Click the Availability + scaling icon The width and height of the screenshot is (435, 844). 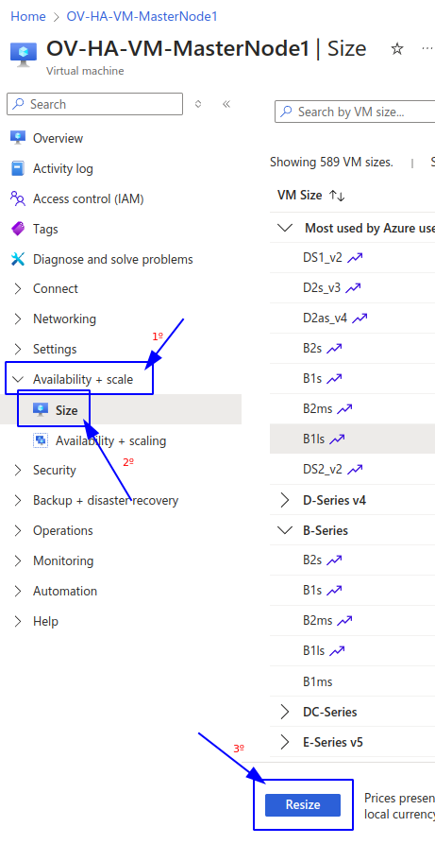41,440
